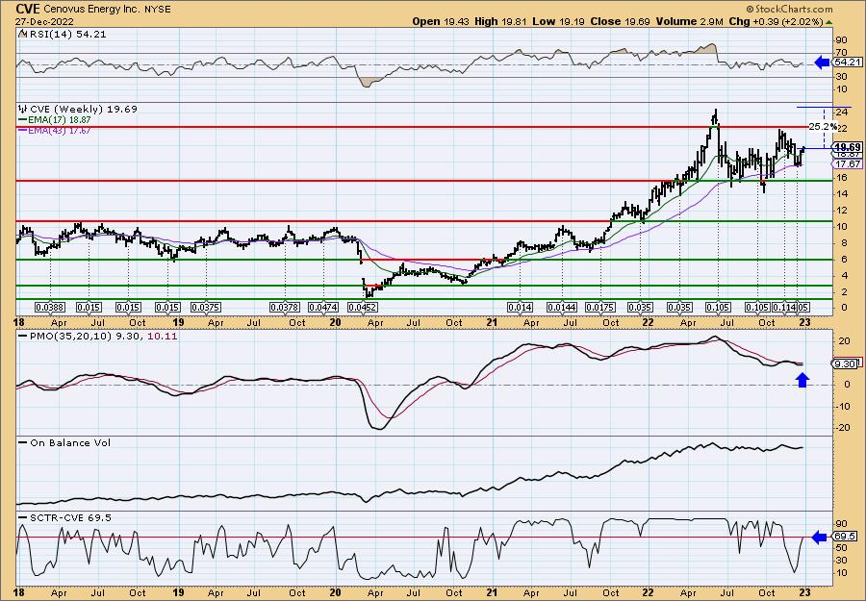Click the 0.0388 dividend label
This screenshot has width=866, height=601.
point(50,307)
